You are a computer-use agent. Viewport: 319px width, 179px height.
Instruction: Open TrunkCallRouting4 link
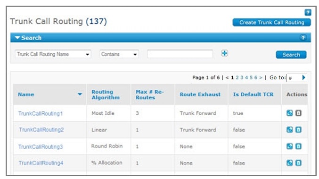[x=41, y=163]
